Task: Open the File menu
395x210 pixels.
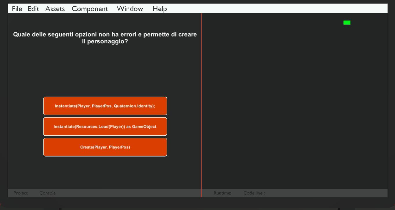Action: pyautogui.click(x=17, y=9)
